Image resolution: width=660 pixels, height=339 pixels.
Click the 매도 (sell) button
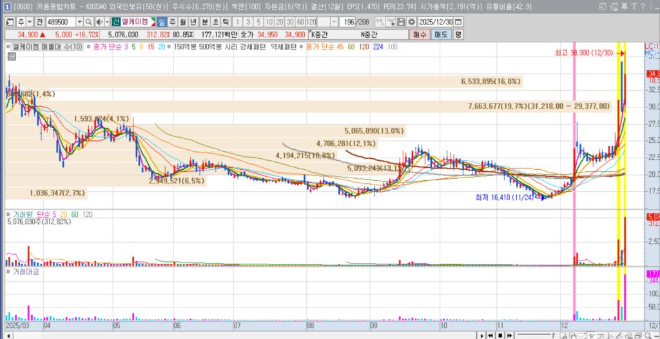(441, 34)
